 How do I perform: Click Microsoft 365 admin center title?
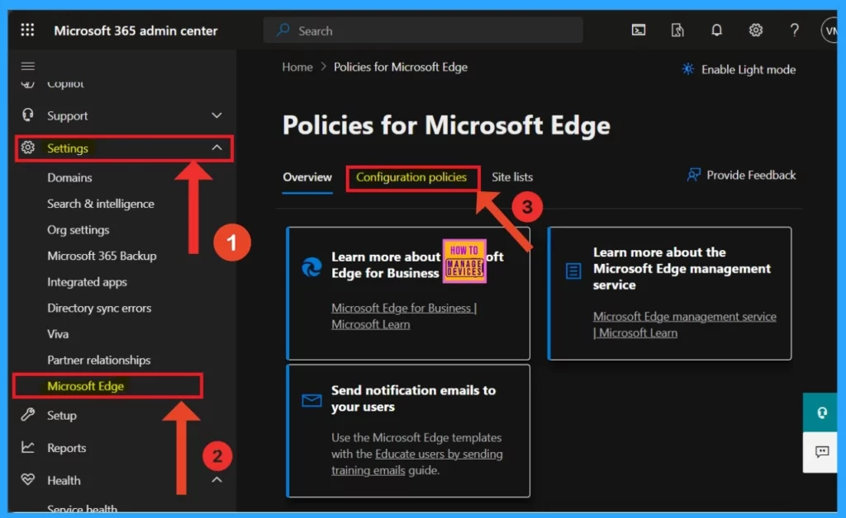coord(135,31)
